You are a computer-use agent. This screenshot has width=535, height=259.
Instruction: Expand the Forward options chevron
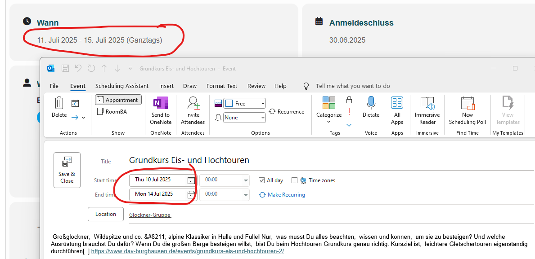click(84, 118)
